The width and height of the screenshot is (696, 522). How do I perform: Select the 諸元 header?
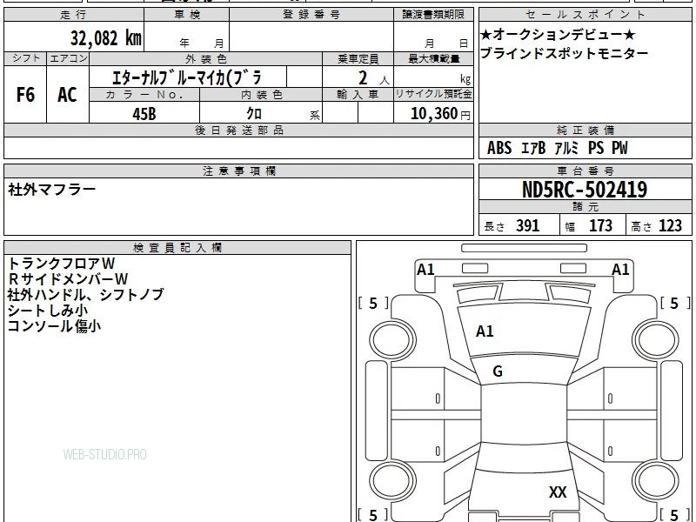(x=586, y=207)
